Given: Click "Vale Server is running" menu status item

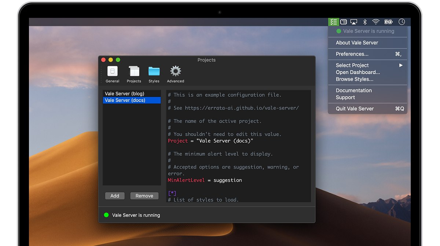Looking at the screenshot, I should coord(367,31).
